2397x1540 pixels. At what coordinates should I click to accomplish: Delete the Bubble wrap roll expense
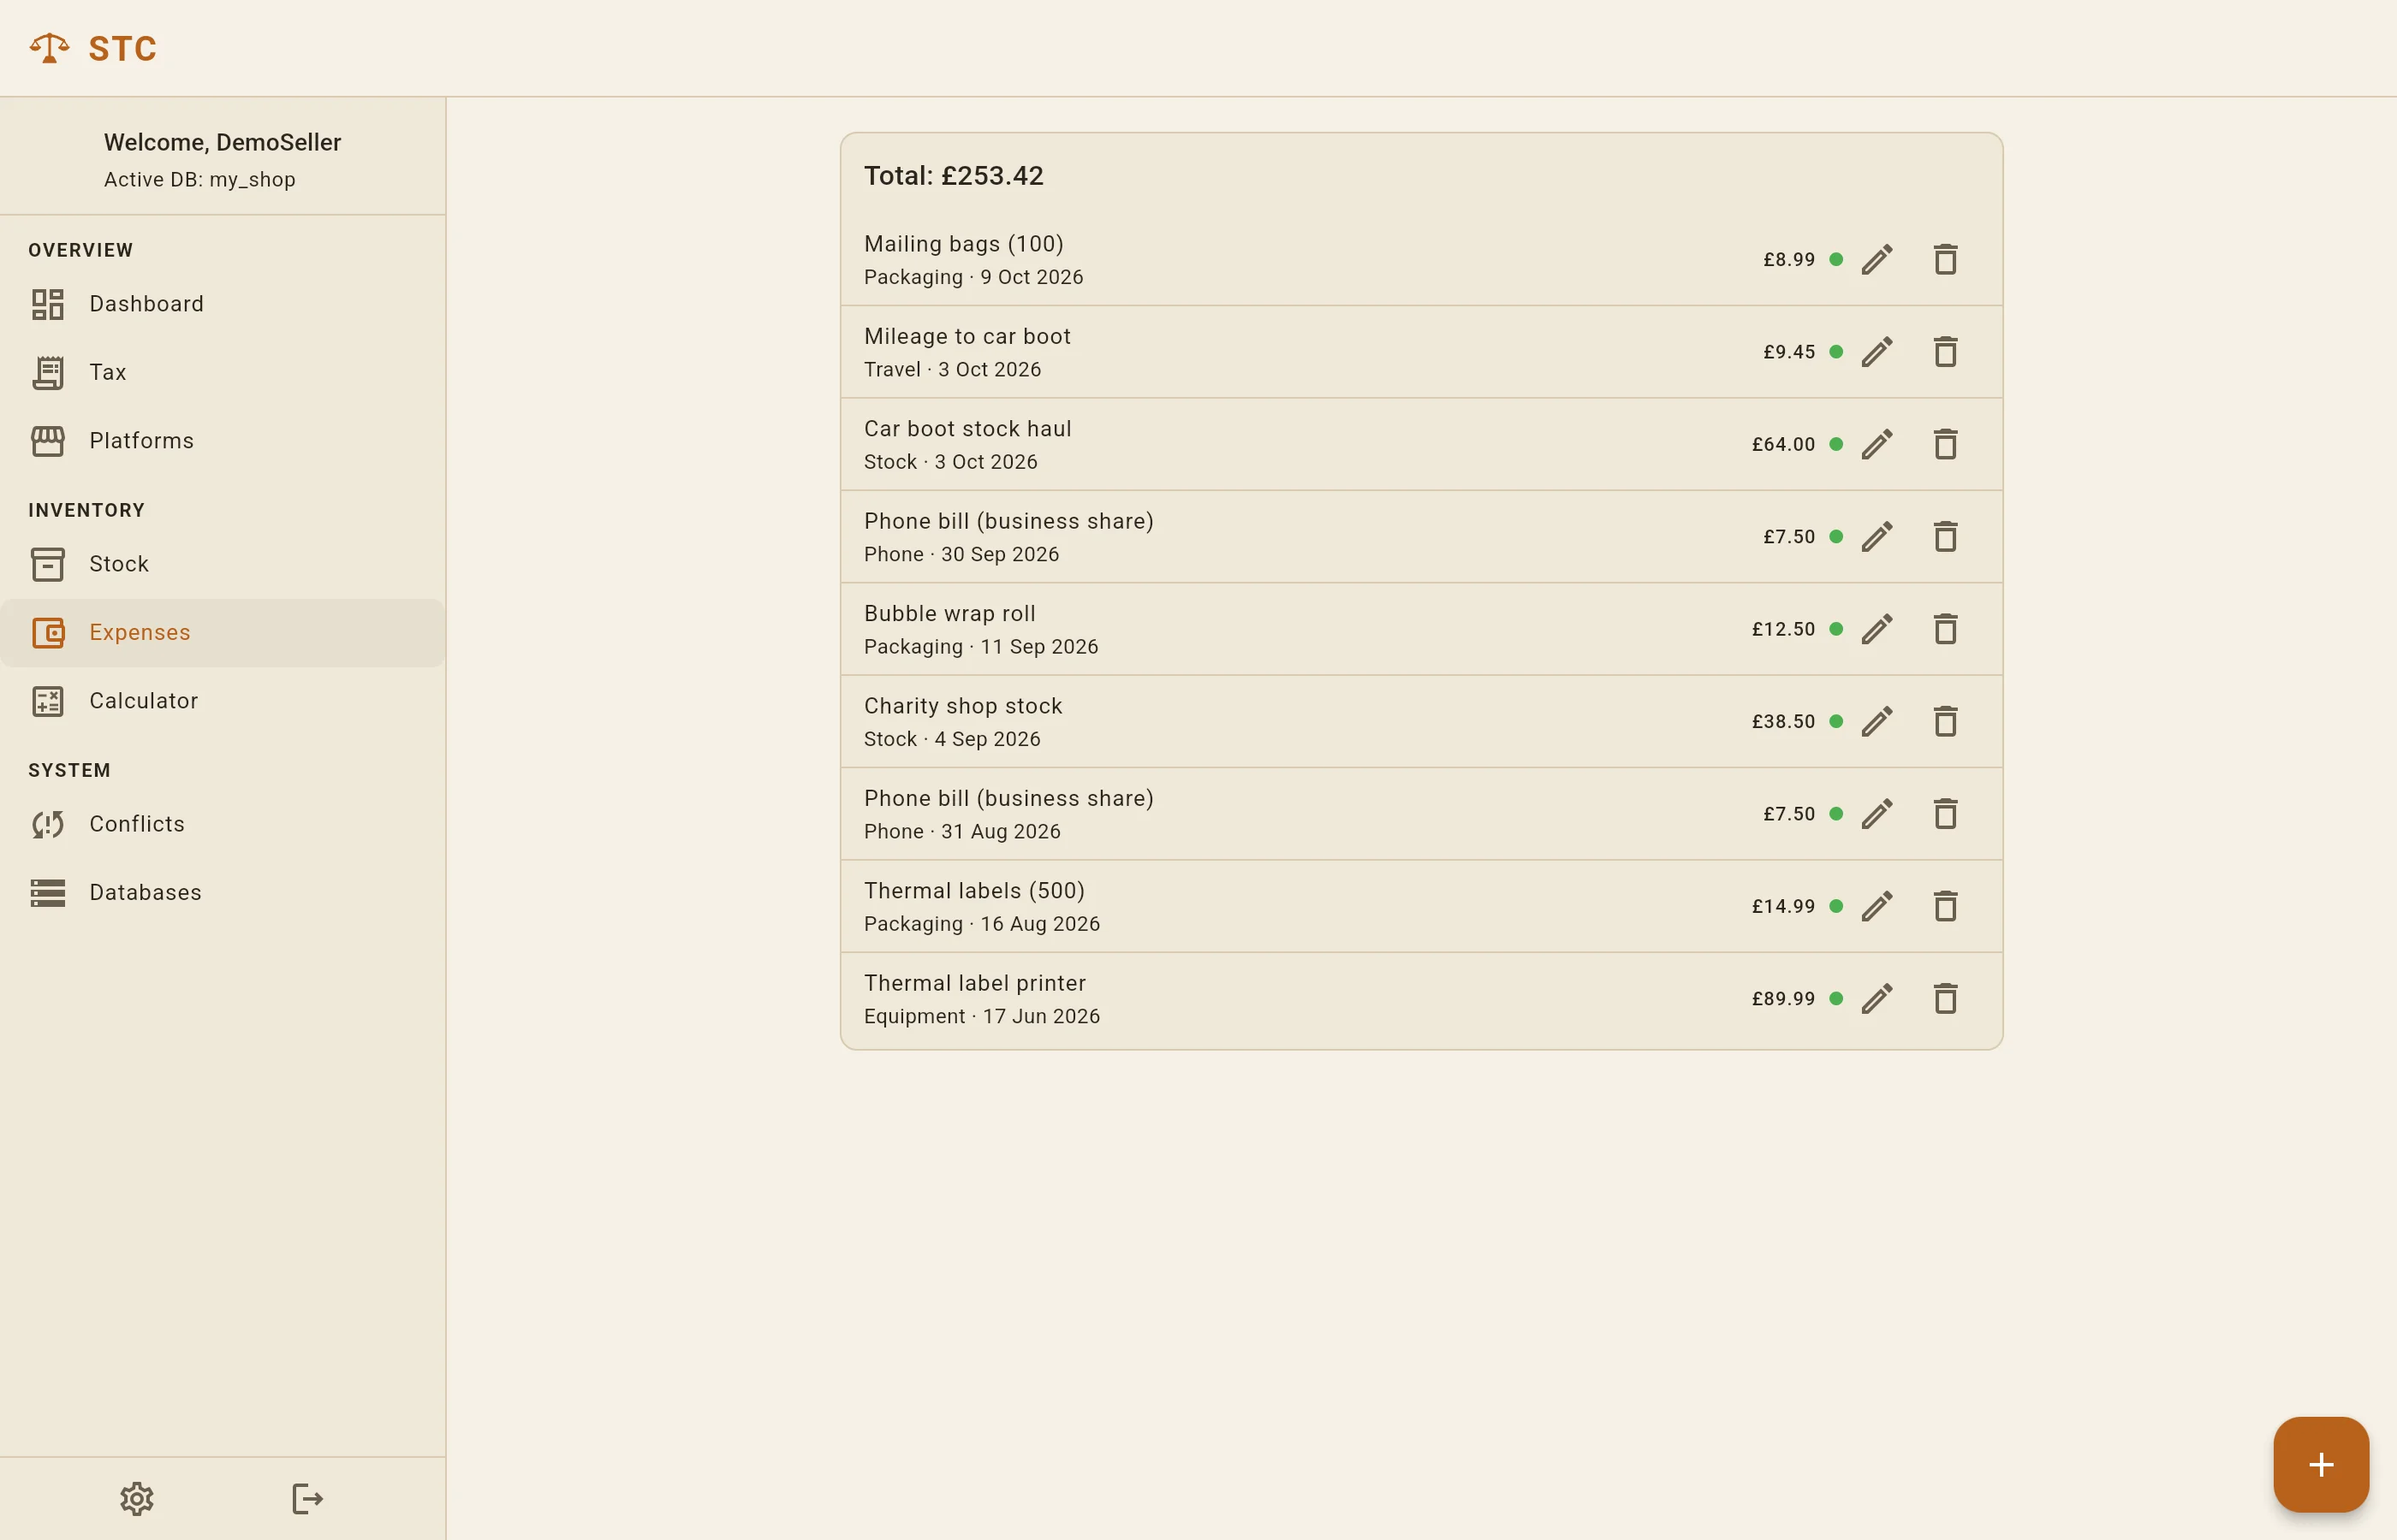(x=1945, y=629)
